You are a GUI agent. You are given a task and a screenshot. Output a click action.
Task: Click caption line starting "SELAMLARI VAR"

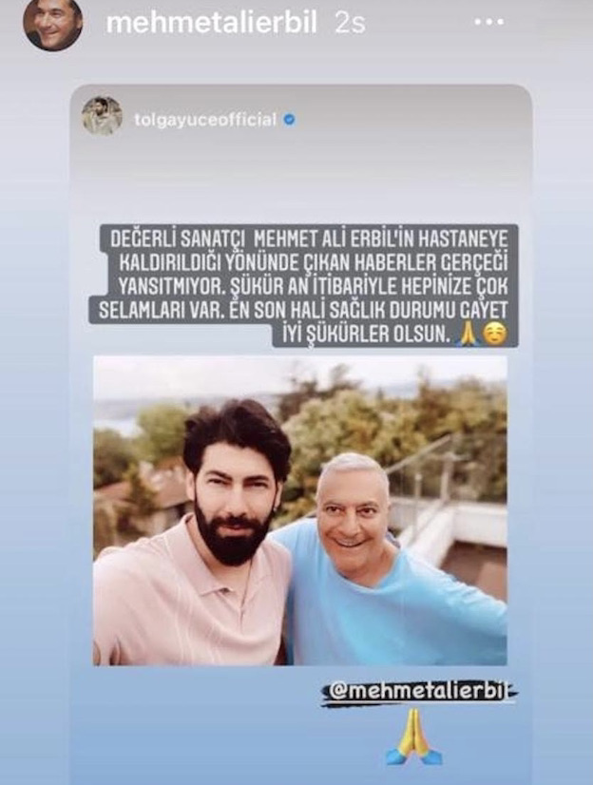(x=303, y=310)
